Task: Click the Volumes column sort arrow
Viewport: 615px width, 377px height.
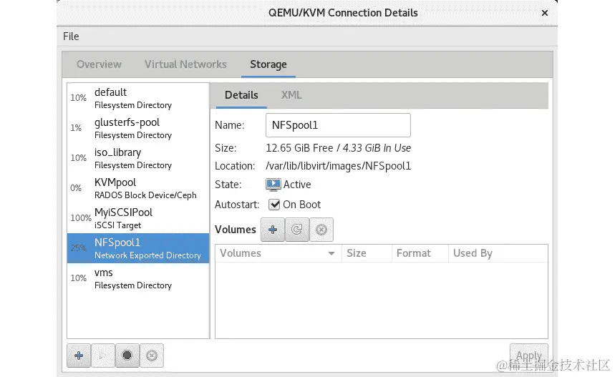Action: pyautogui.click(x=331, y=253)
